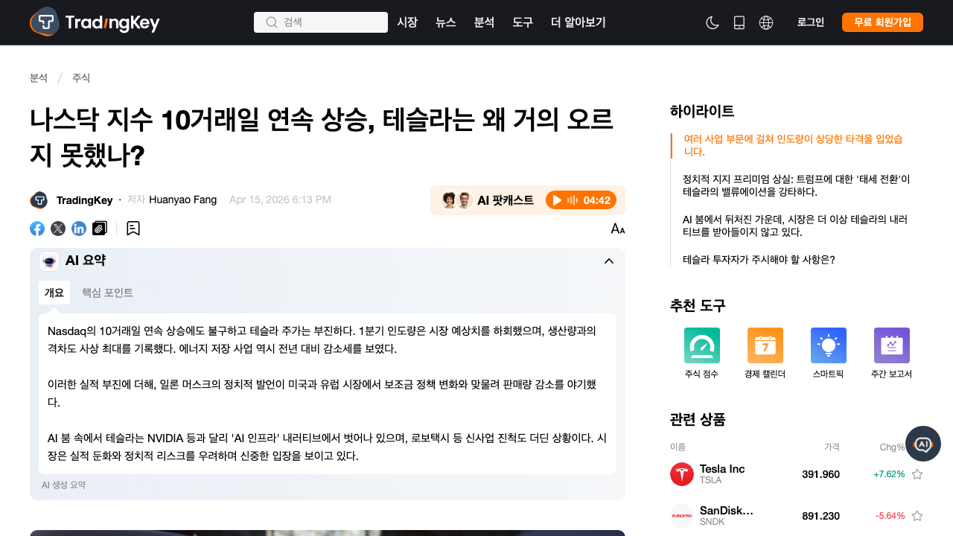The width and height of the screenshot is (953, 536).
Task: Bookmark the article
Action: point(133,229)
